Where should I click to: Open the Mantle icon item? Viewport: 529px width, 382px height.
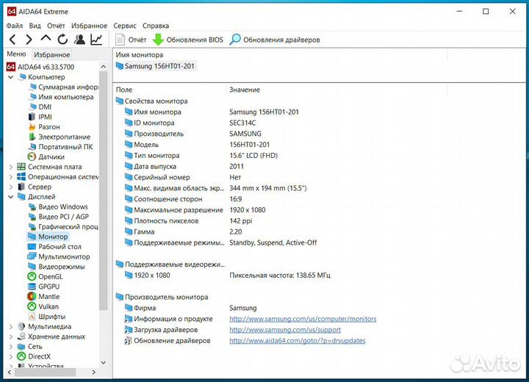coord(43,297)
